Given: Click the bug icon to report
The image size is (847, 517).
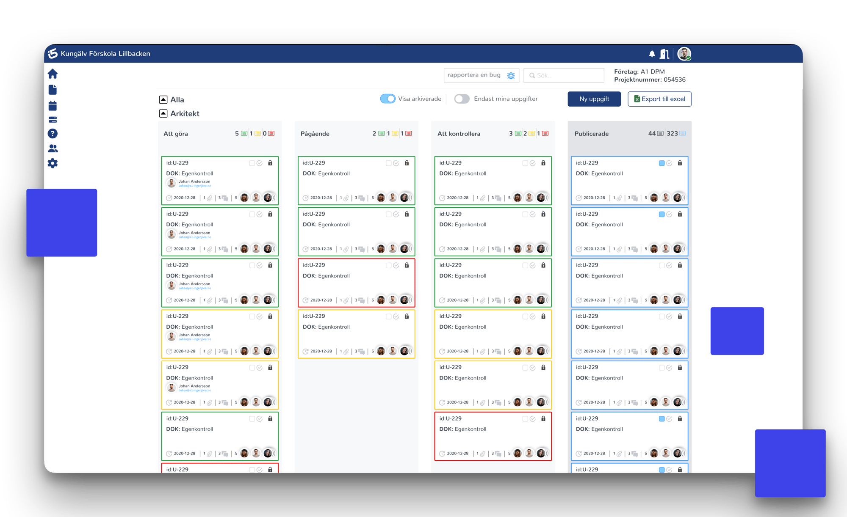Looking at the screenshot, I should coord(511,75).
